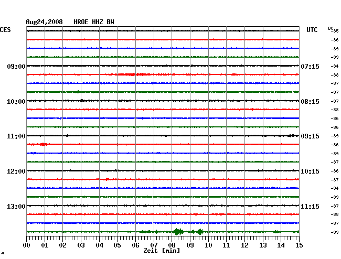Select the 11:00 local time label

(x=16, y=136)
